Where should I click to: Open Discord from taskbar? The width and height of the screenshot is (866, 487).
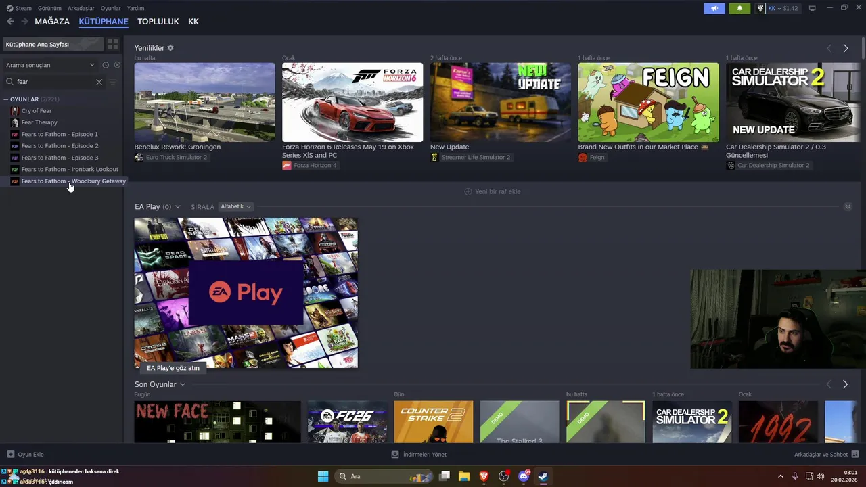coord(524,476)
